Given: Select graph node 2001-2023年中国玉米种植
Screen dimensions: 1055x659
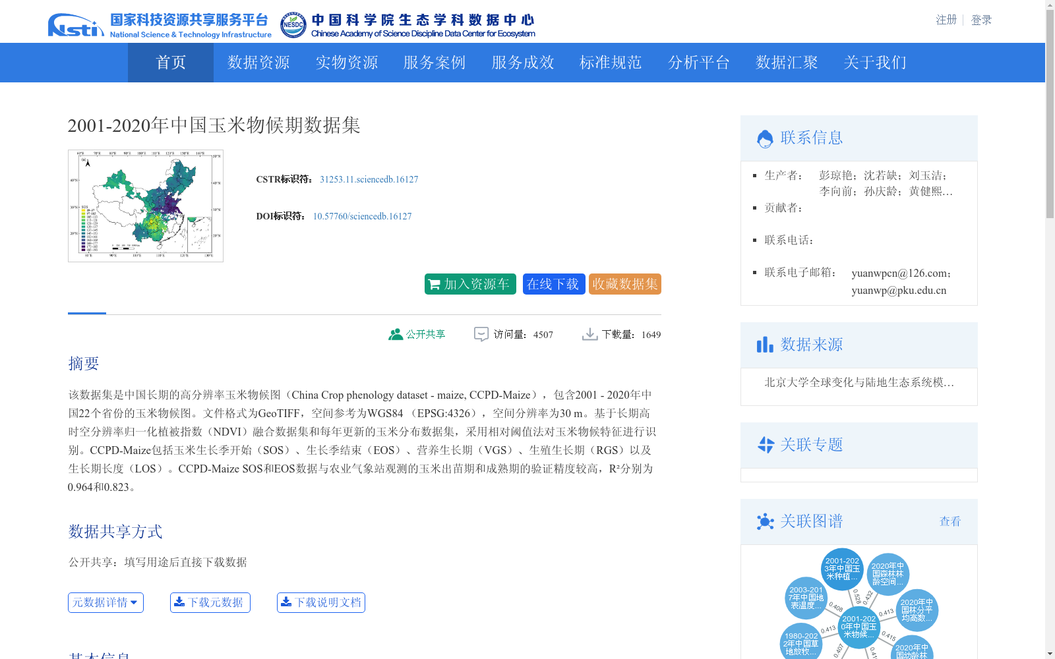Looking at the screenshot, I should (842, 569).
